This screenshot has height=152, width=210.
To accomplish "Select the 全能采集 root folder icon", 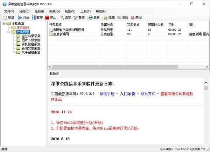I will click(x=8, y=24).
